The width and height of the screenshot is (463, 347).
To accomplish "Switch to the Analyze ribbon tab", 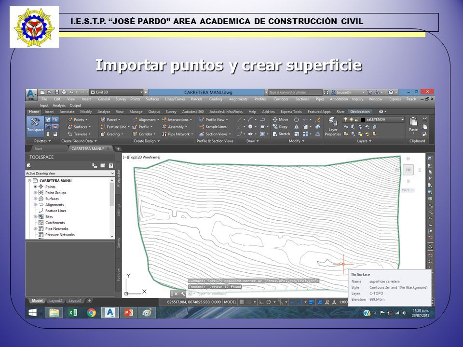I will [x=104, y=111].
